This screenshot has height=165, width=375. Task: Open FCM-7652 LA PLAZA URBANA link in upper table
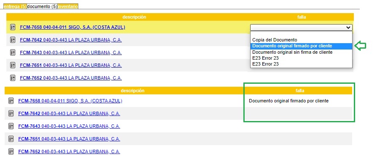[x=71, y=78]
